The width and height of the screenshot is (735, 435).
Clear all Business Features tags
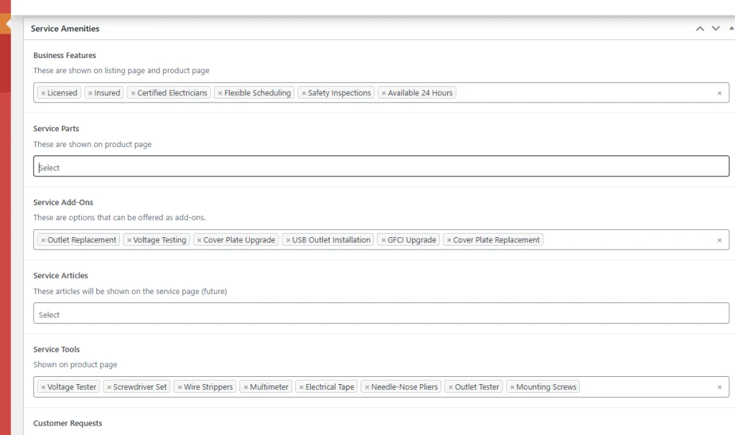tap(719, 93)
